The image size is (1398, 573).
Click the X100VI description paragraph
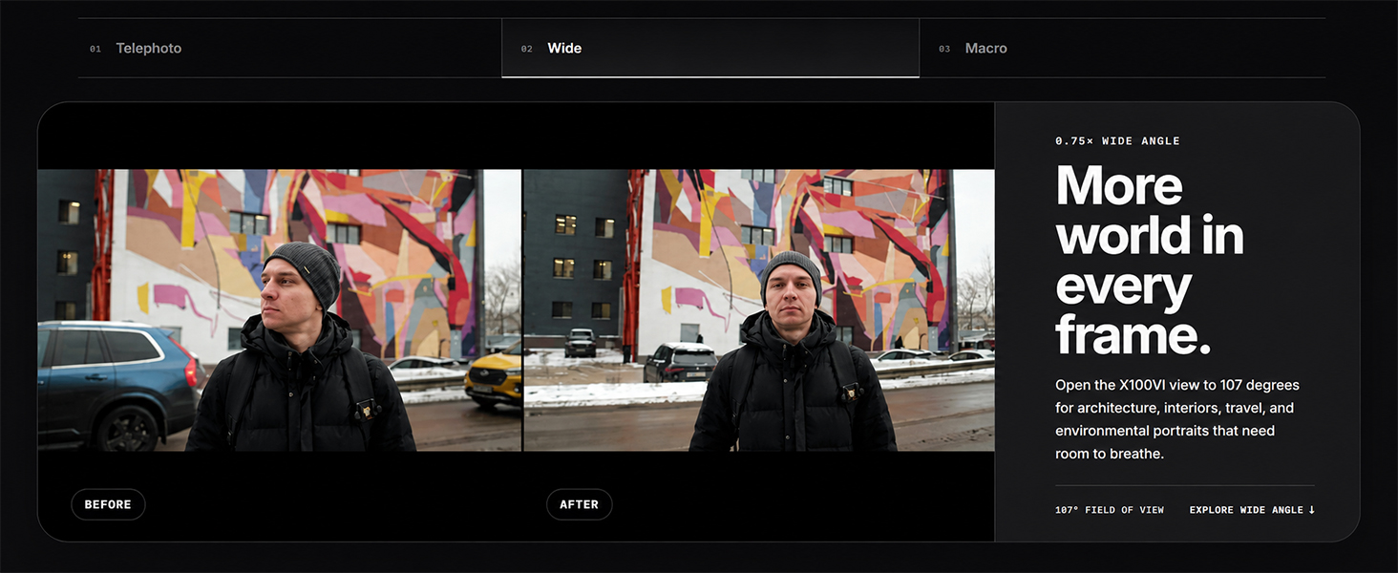1177,419
